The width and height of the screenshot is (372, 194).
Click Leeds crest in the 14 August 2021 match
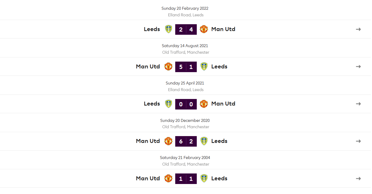pos(204,67)
